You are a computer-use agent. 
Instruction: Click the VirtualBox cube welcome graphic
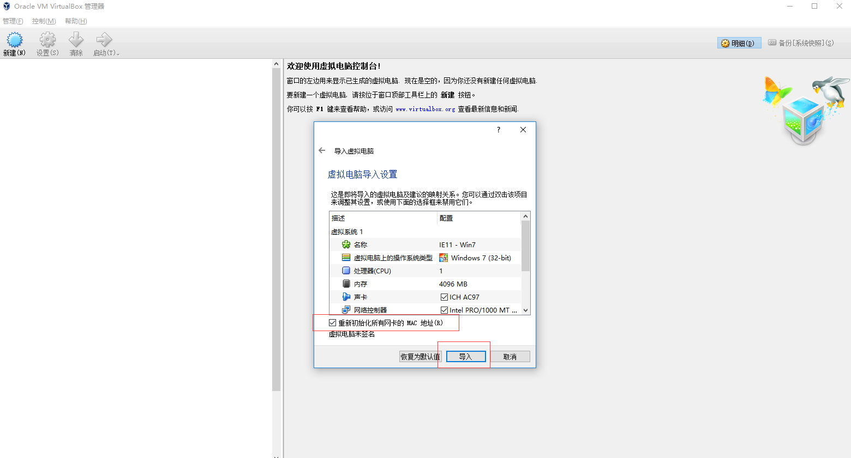pos(805,111)
